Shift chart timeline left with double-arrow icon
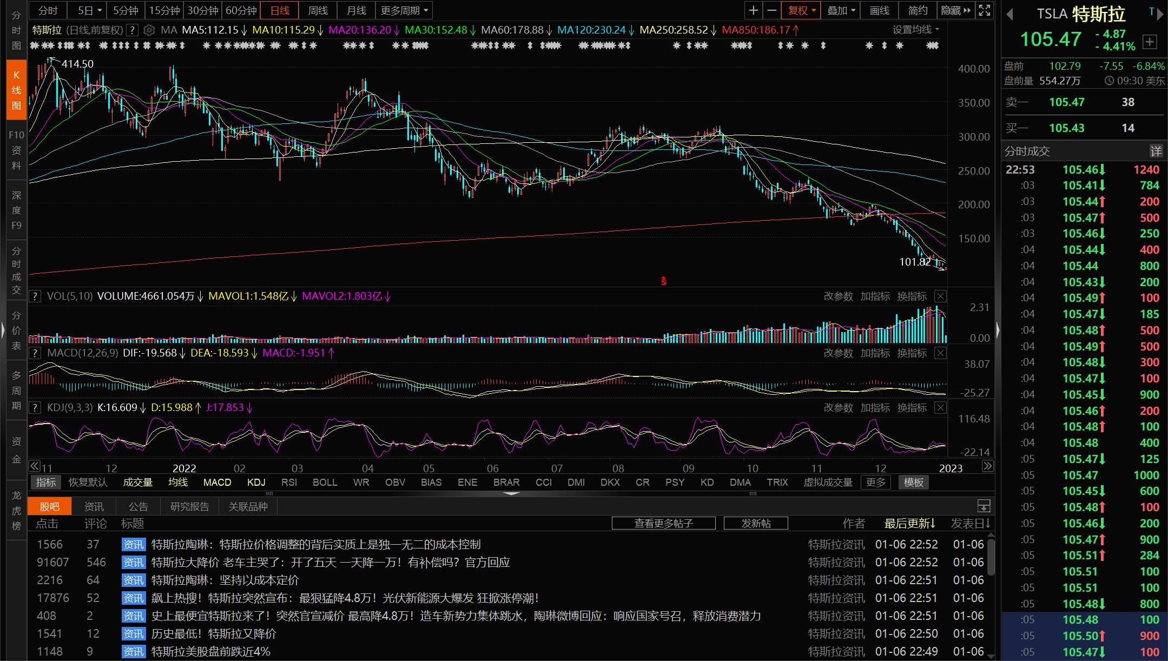Image resolution: width=1168 pixels, height=661 pixels. pyautogui.click(x=34, y=466)
